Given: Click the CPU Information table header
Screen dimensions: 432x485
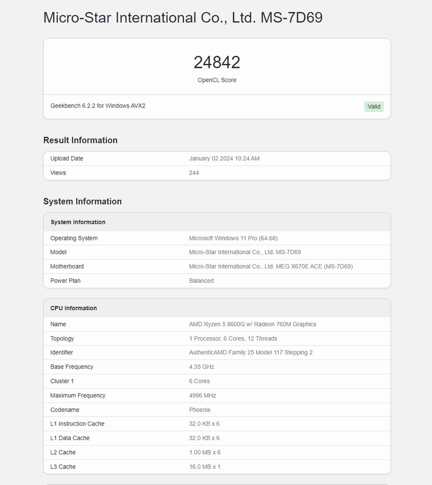Looking at the screenshot, I should (73, 308).
